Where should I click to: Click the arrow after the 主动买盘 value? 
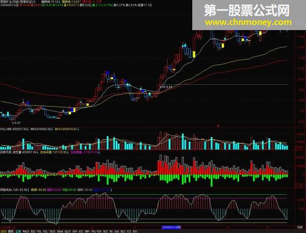(x=68, y=152)
